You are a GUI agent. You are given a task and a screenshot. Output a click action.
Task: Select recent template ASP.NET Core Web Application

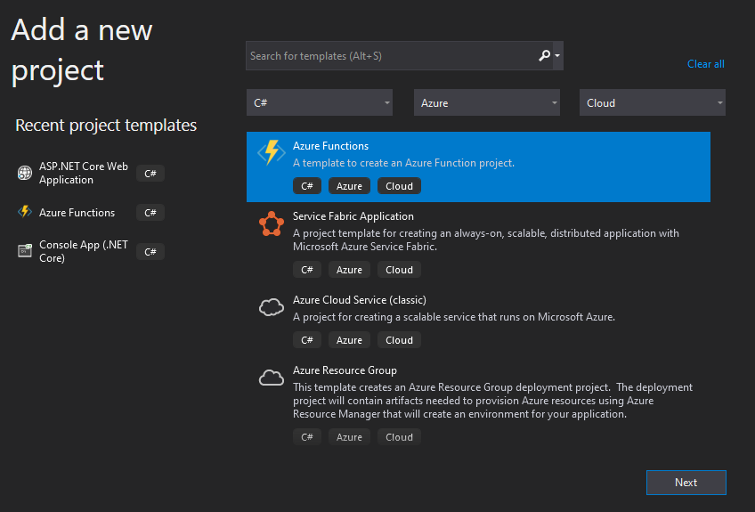click(x=84, y=173)
